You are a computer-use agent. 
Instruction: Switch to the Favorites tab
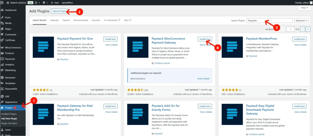coord(96,20)
